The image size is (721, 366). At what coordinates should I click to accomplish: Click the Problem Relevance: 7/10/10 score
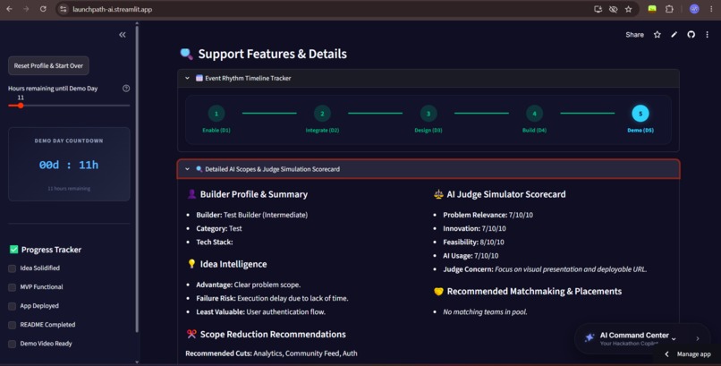(488, 215)
